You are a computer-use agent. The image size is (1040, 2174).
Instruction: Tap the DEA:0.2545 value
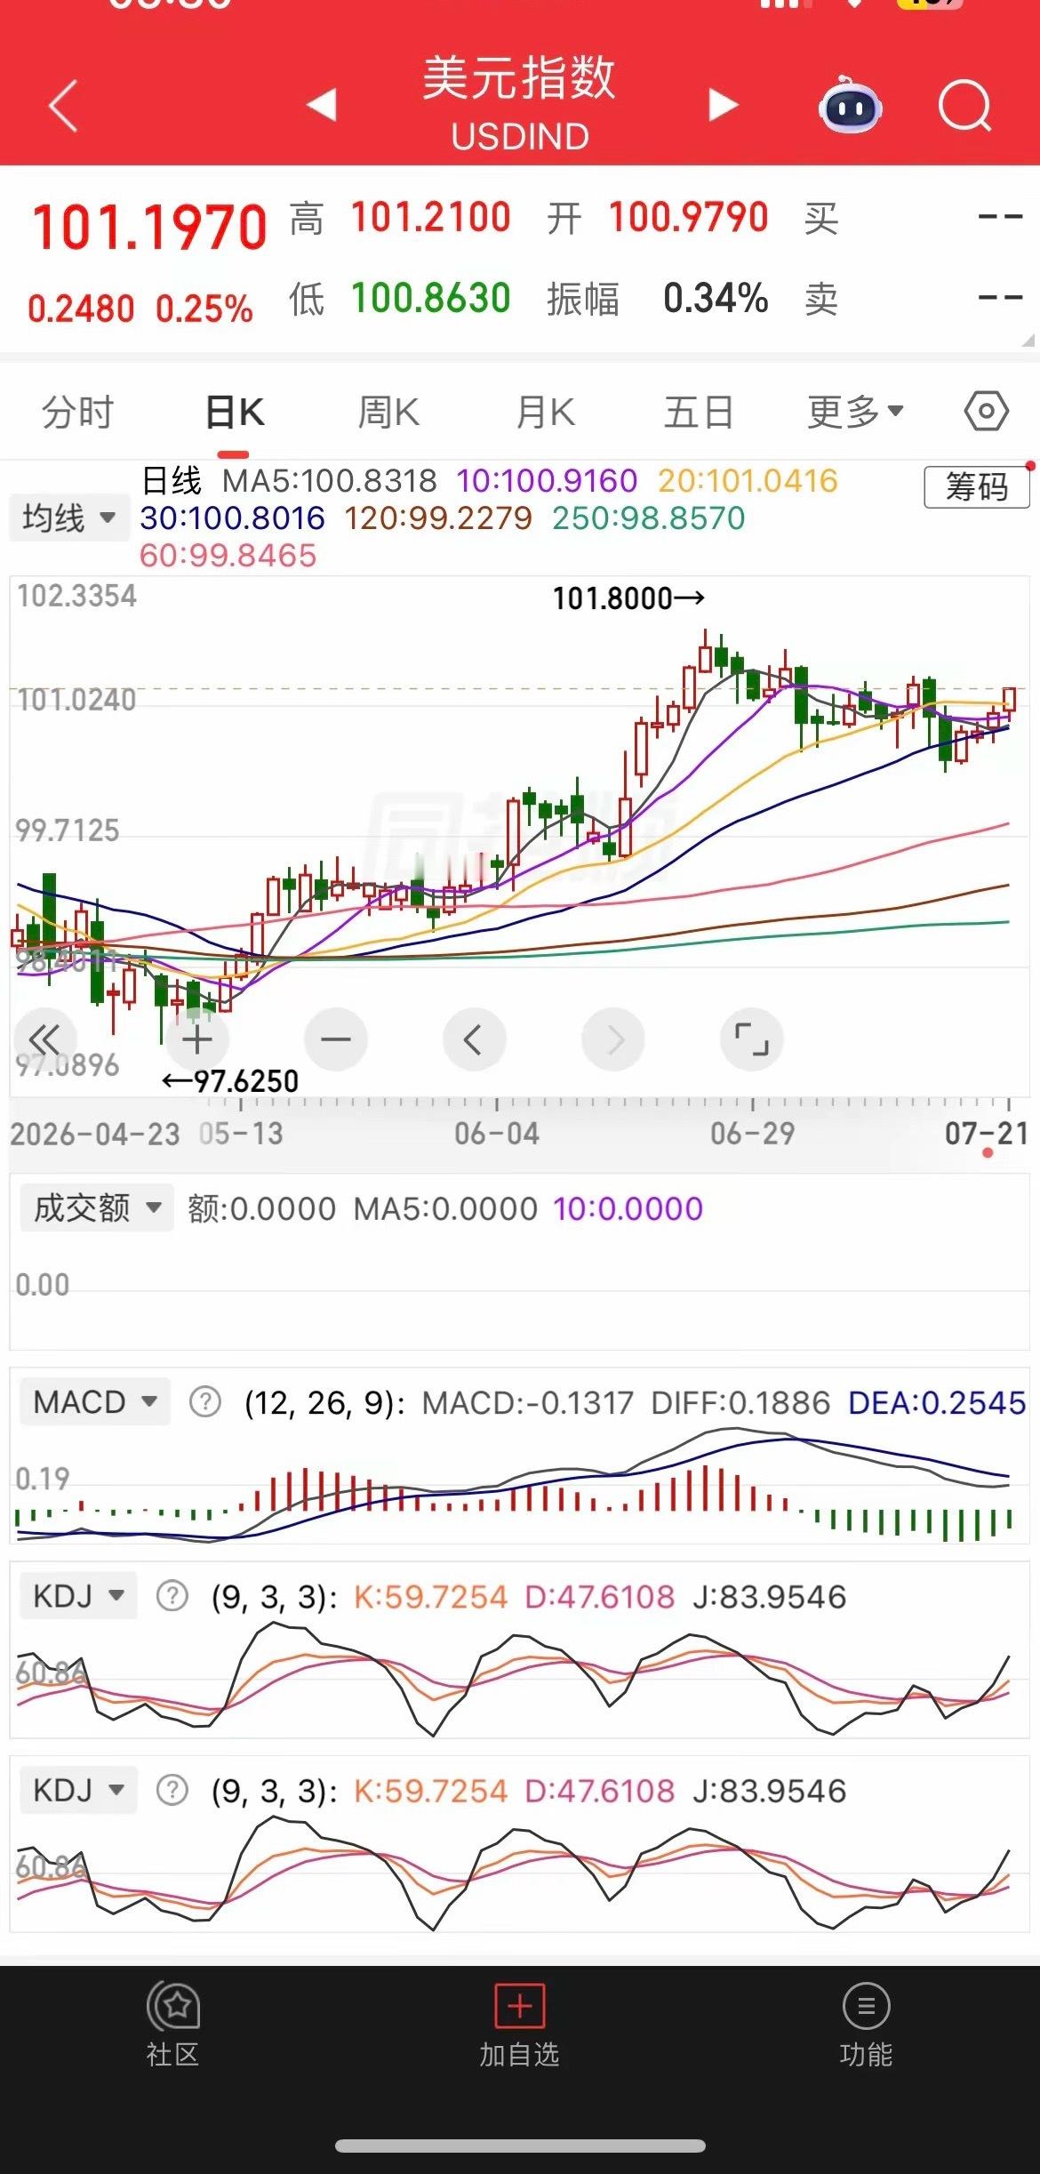pos(937,1402)
